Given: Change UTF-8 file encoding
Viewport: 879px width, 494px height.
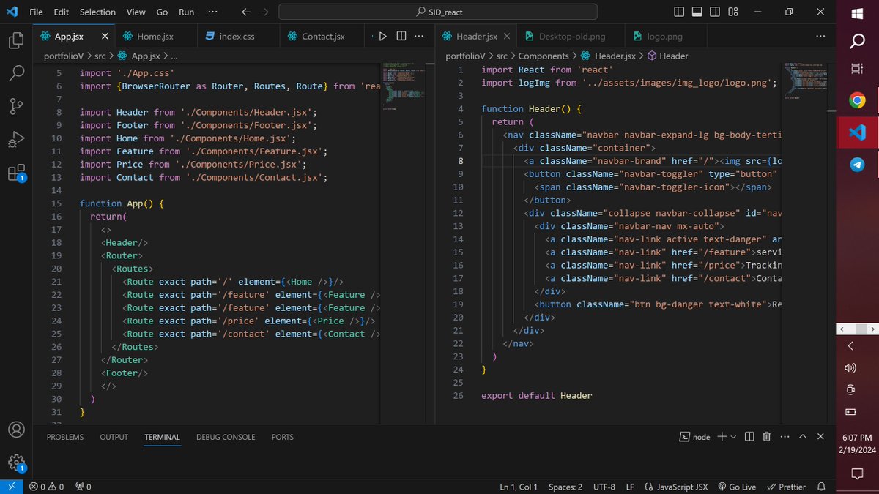Looking at the screenshot, I should [604, 487].
